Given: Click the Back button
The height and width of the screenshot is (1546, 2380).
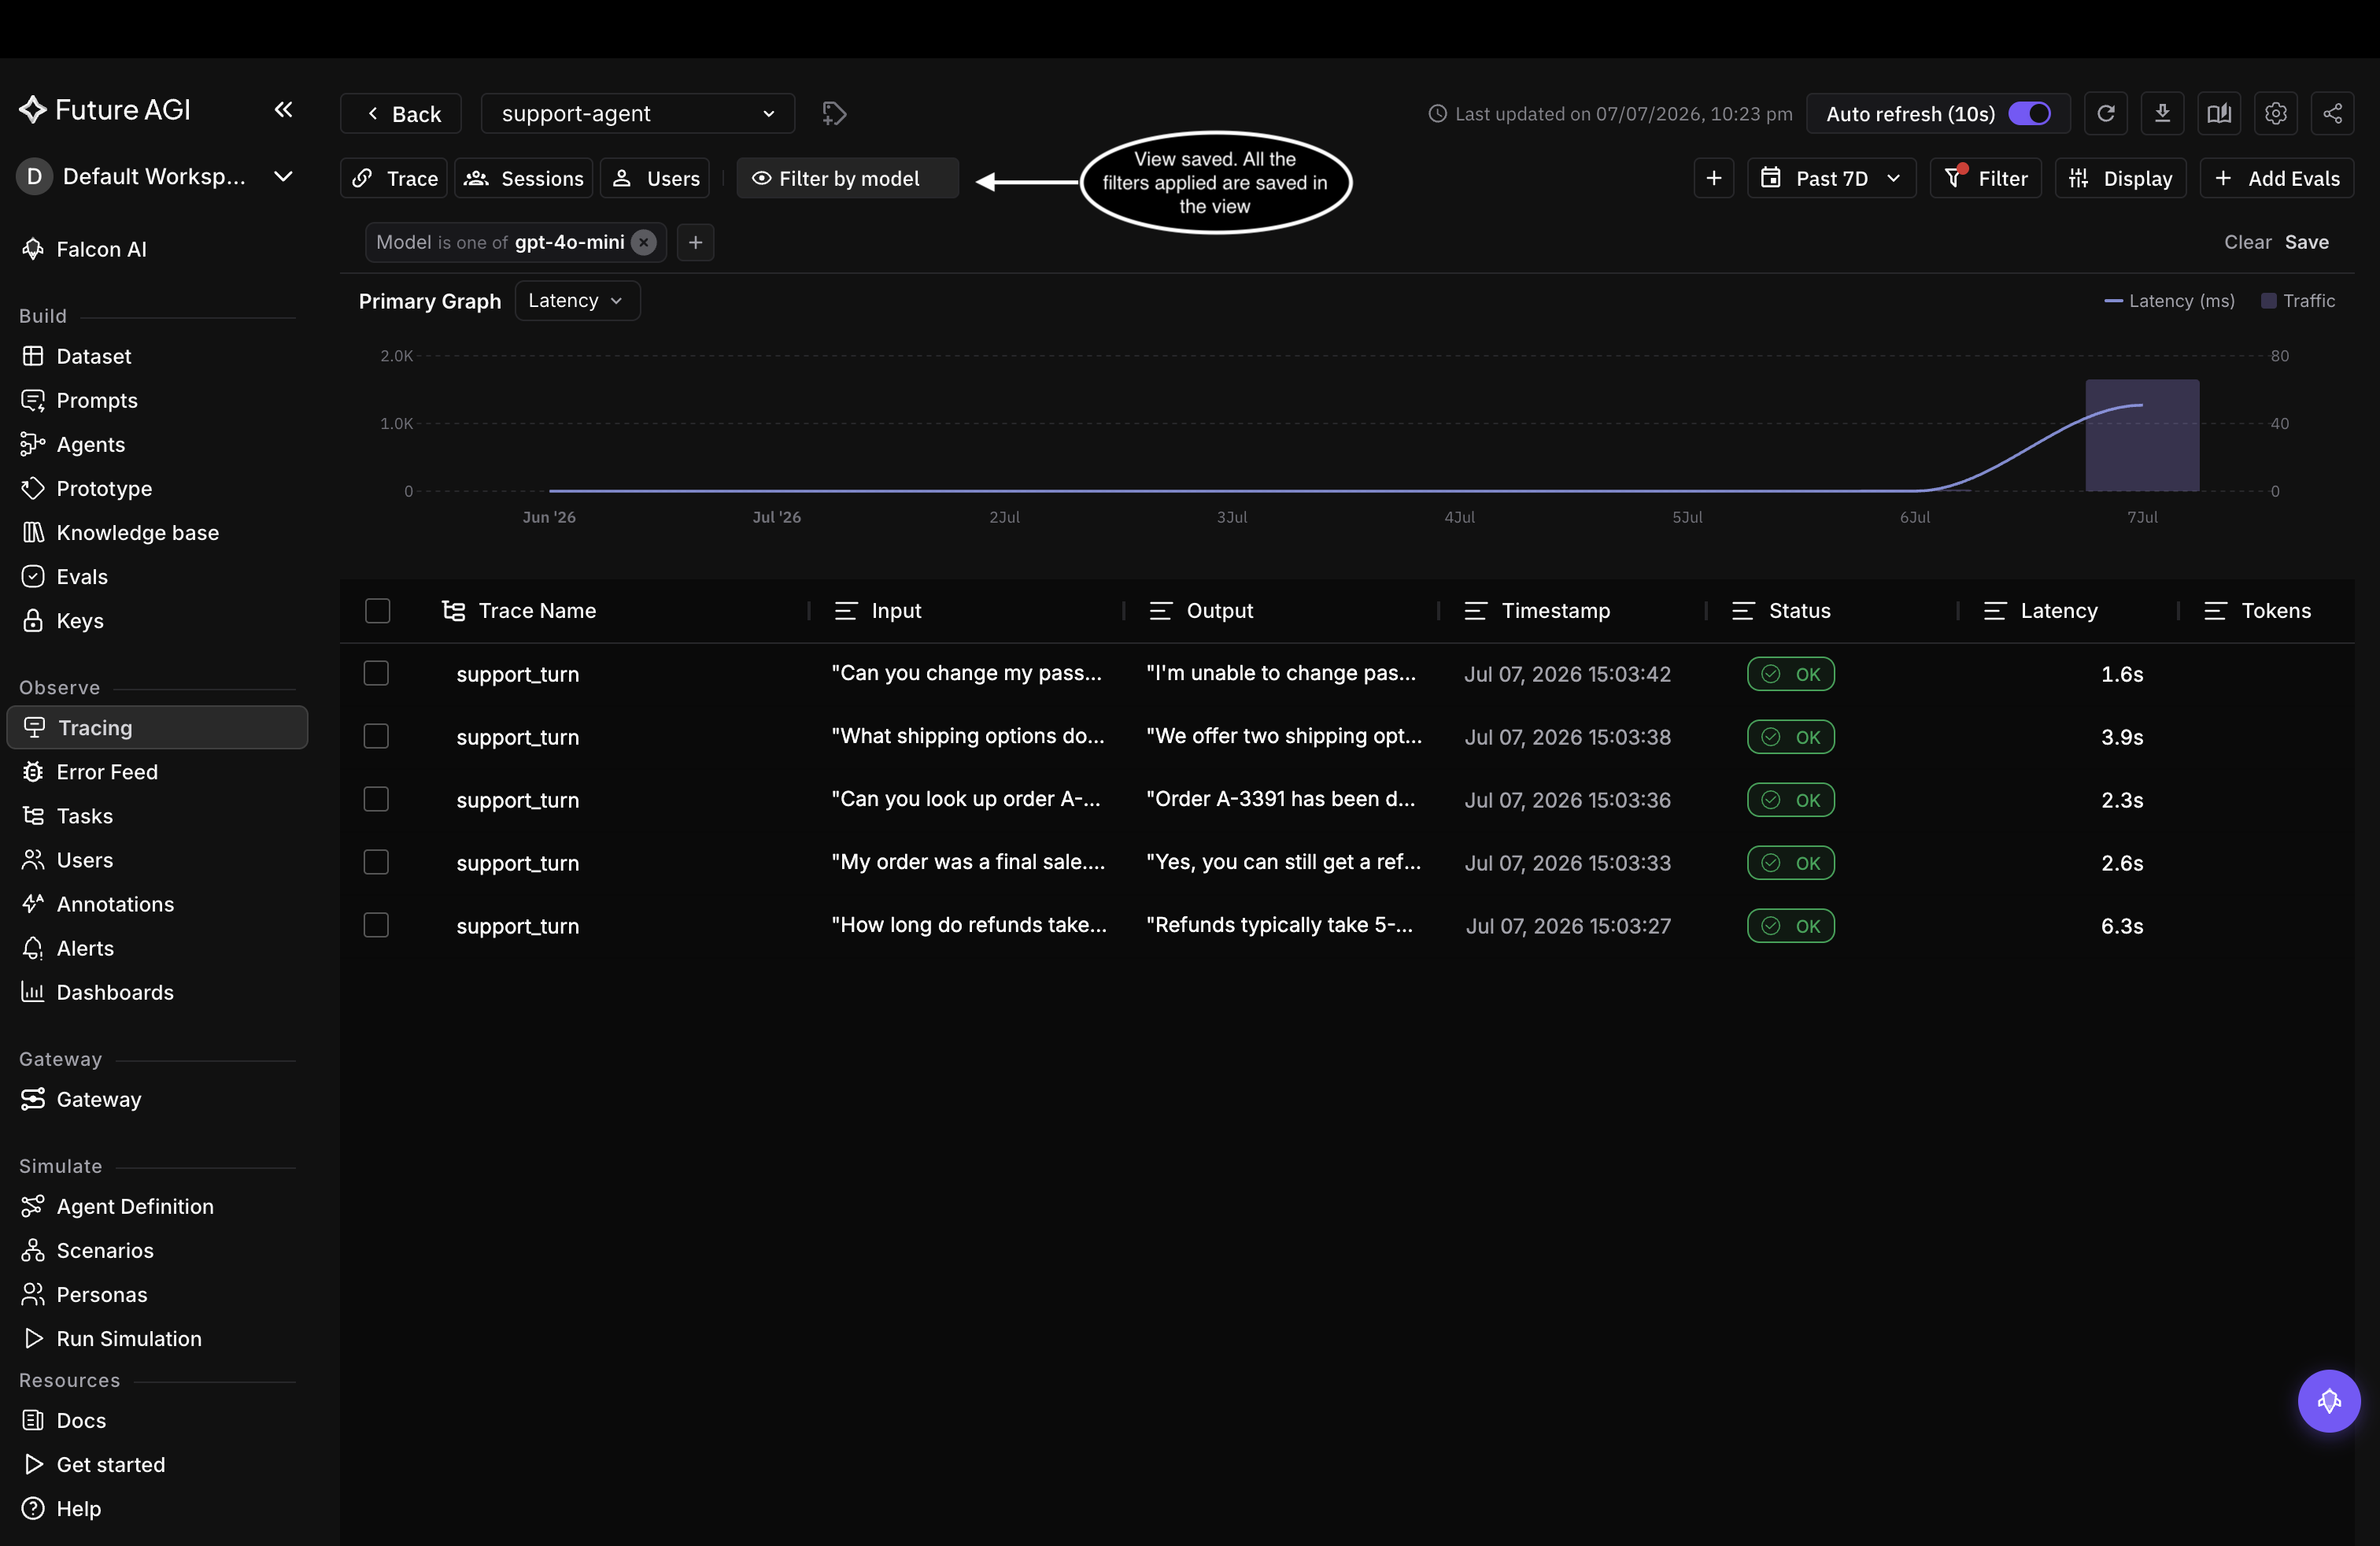Looking at the screenshot, I should [401, 113].
